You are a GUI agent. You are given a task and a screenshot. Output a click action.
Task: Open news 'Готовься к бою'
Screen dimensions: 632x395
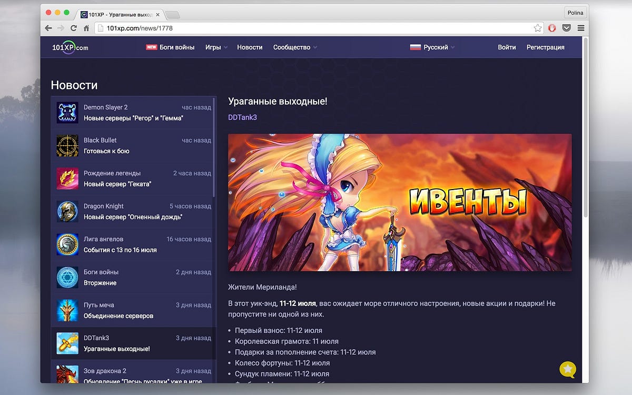pyautogui.click(x=106, y=151)
